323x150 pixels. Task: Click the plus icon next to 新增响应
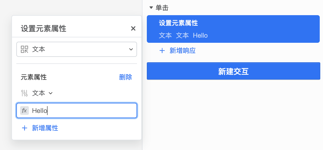coord(162,51)
